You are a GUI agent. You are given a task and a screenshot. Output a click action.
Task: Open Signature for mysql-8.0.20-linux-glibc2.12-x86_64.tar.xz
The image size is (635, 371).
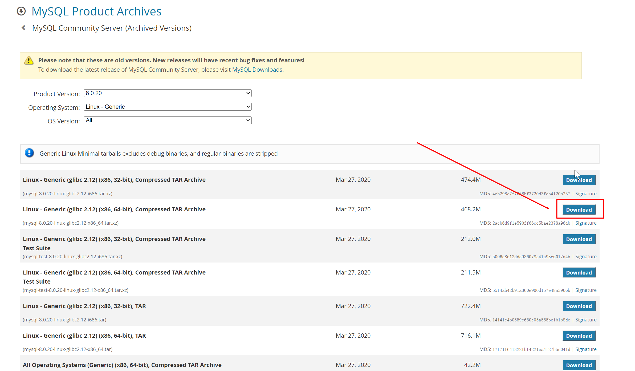tap(586, 223)
